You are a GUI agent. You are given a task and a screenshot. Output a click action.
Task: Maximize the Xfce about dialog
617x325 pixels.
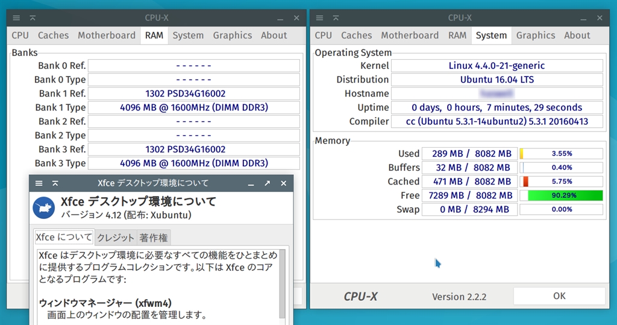coord(267,183)
